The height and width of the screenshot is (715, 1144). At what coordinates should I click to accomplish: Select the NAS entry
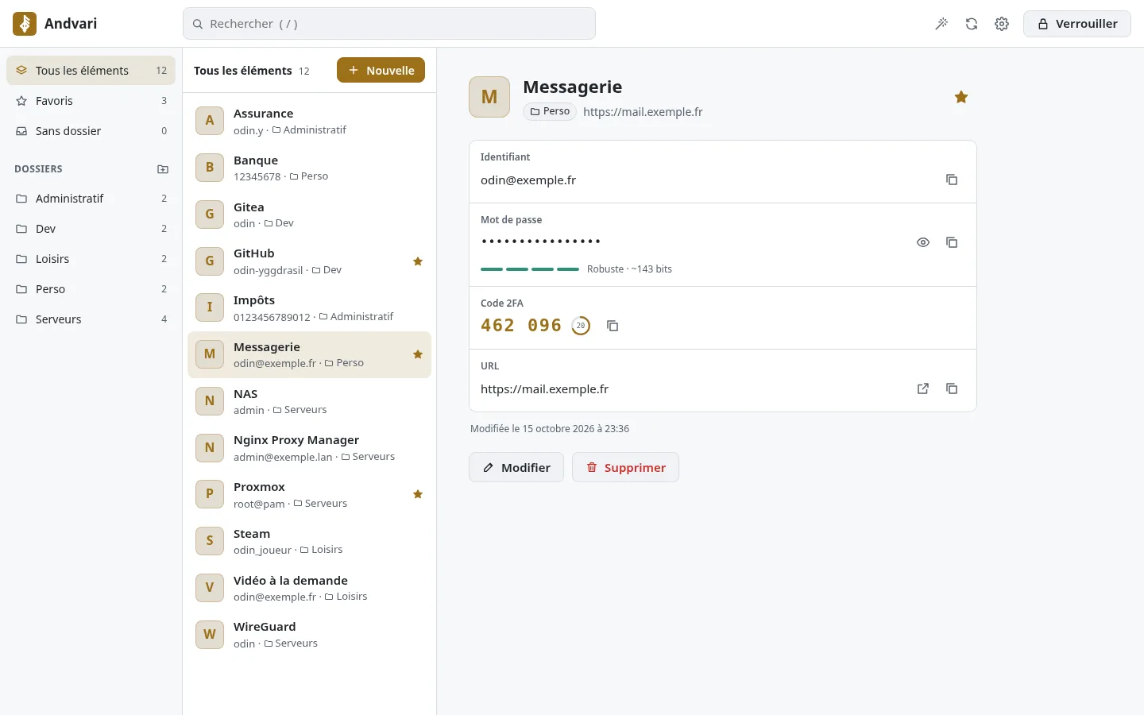(x=310, y=401)
